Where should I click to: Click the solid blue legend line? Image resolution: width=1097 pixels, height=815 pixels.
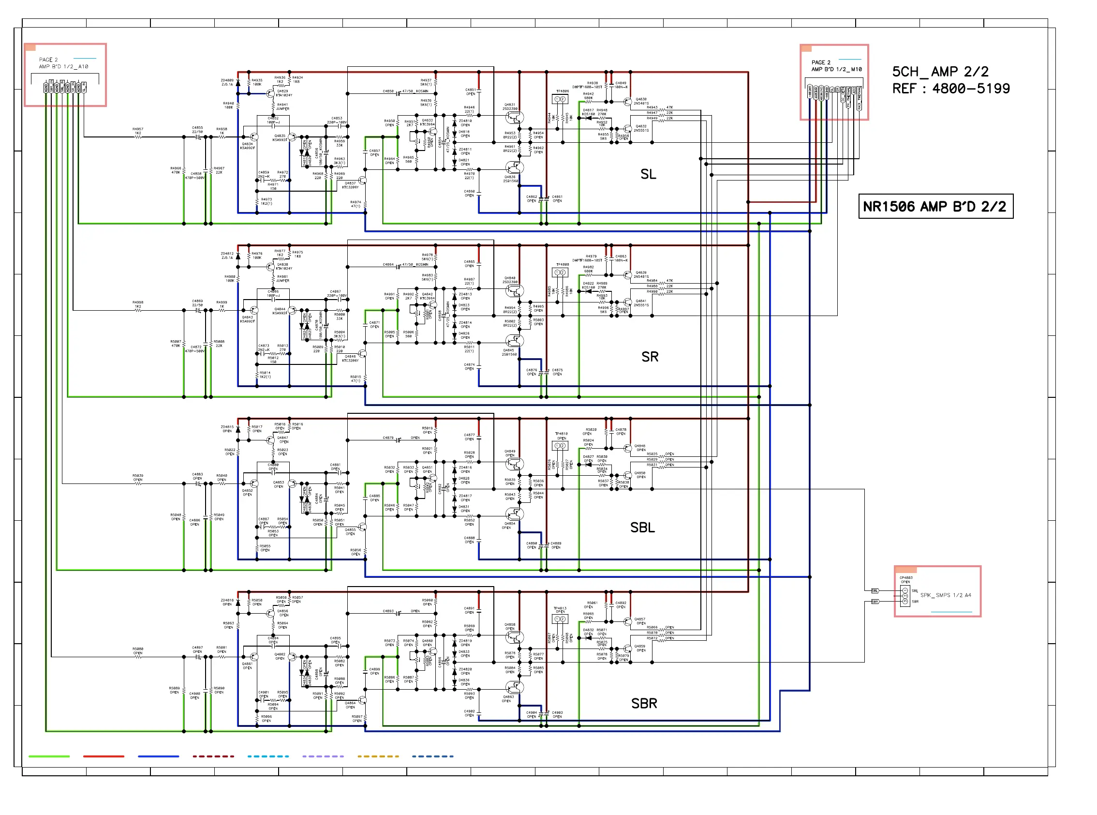tap(158, 756)
